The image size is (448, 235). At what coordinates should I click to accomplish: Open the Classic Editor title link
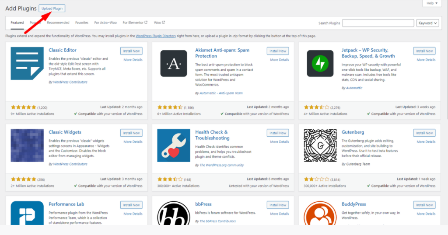tap(63, 50)
